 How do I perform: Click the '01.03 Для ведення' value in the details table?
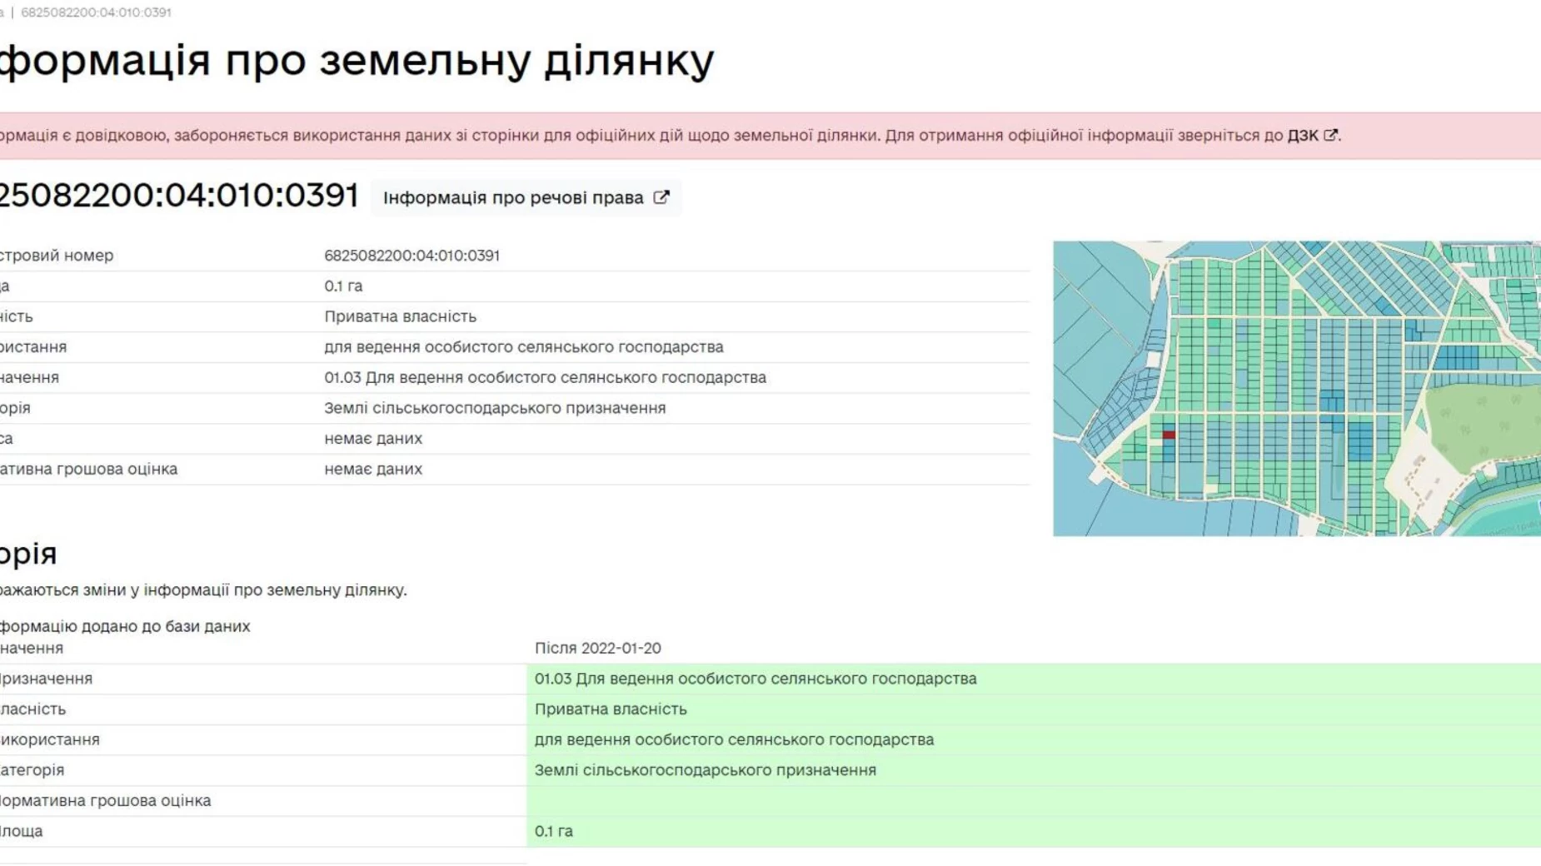click(x=545, y=377)
